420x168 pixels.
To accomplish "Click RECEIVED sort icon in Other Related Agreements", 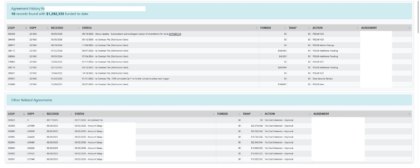I will pyautogui.click(x=71, y=114).
